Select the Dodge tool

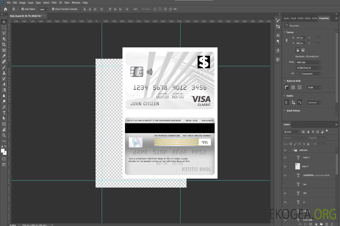(4, 101)
